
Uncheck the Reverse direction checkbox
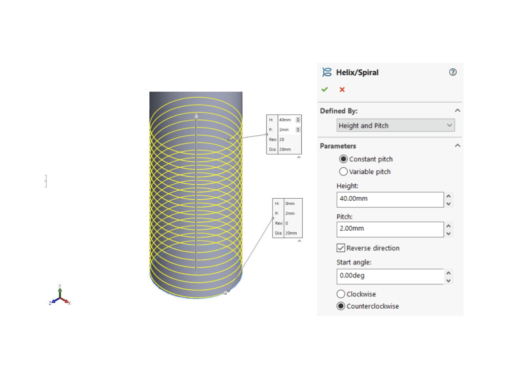click(341, 248)
